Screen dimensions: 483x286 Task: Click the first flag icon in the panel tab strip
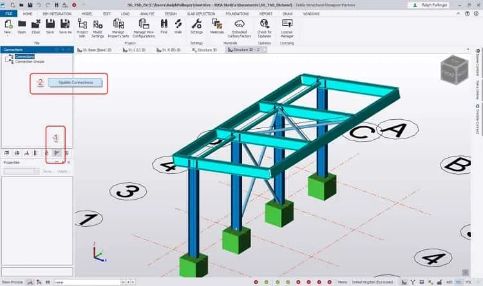click(7, 153)
